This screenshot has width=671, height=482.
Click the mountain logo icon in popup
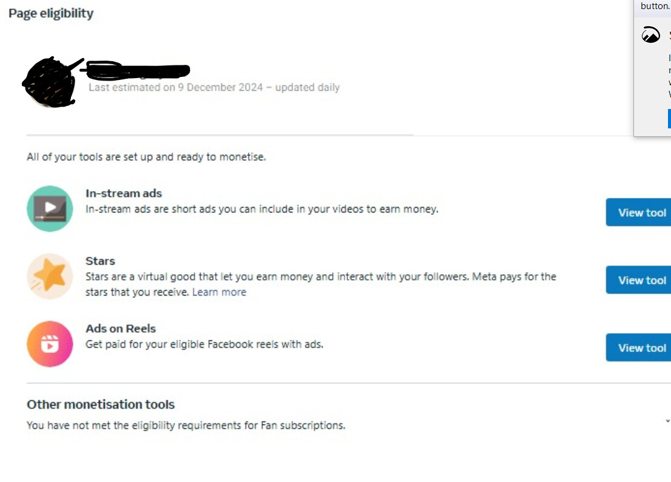click(x=650, y=35)
